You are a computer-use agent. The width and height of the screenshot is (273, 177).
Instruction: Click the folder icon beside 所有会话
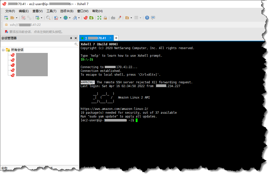(x=8, y=50)
